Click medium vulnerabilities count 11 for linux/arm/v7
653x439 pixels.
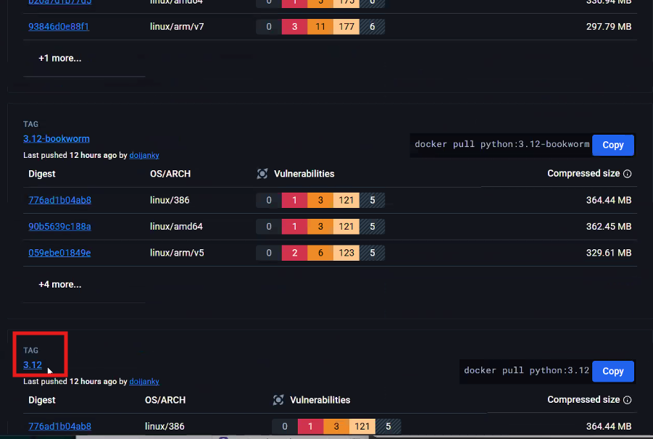pyautogui.click(x=320, y=27)
